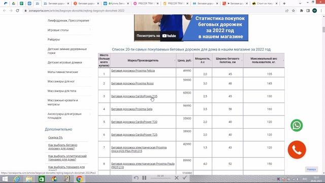Open Как выбрать беговую дорожку link
Image resolution: width=325 pixels, height=183 pixels.
62,147
